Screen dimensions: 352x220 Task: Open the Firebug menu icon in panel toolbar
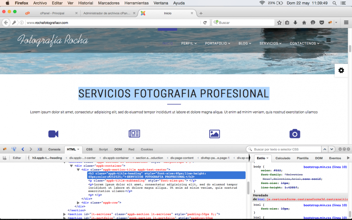(x=5, y=149)
